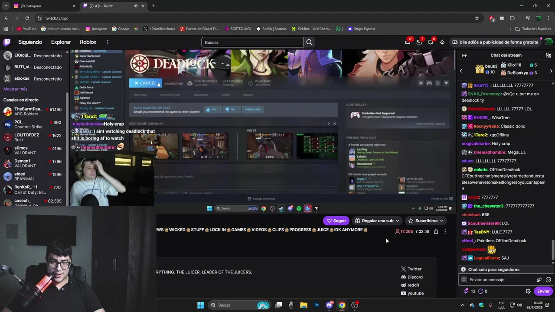
Task: Send the chat message with Enviar
Action: [x=543, y=291]
